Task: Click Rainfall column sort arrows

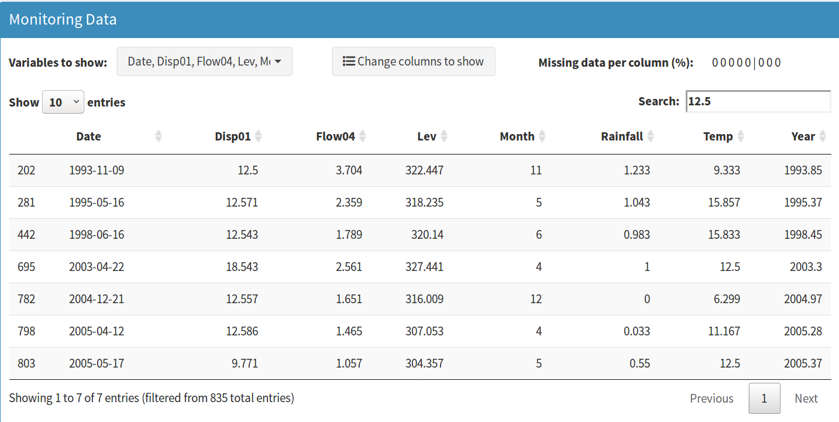Action: pyautogui.click(x=651, y=136)
